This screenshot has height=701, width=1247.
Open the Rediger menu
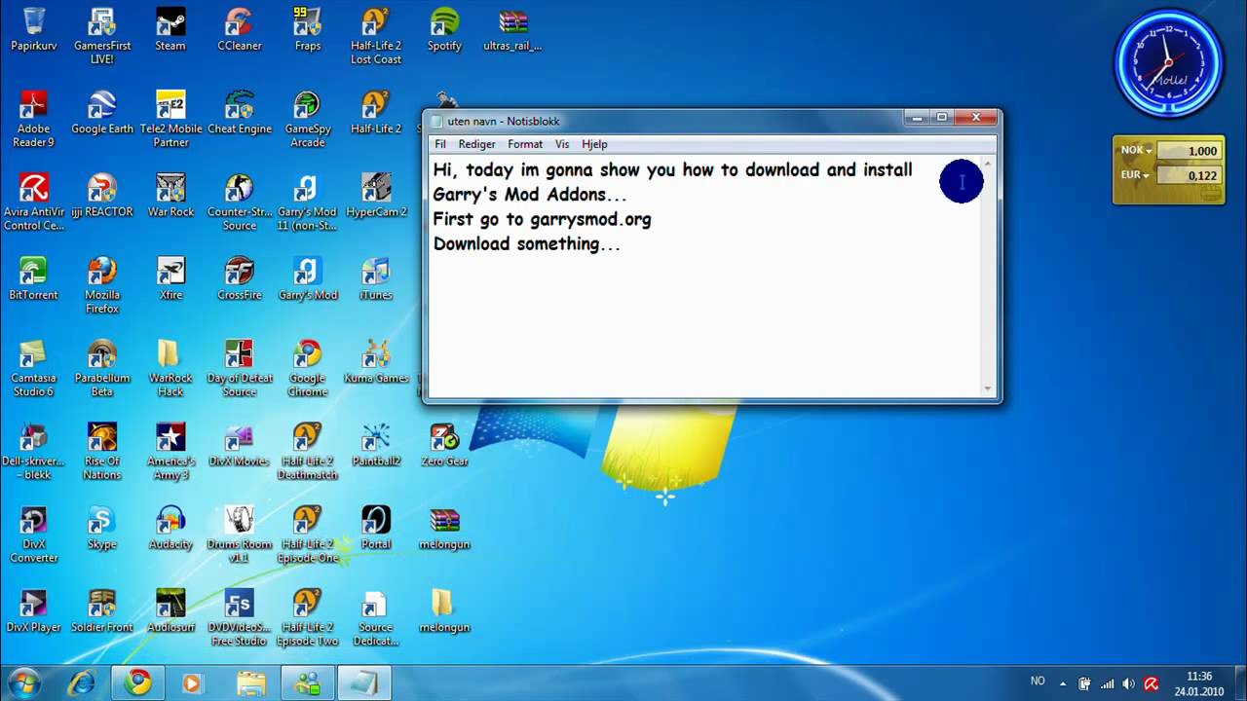tap(476, 144)
